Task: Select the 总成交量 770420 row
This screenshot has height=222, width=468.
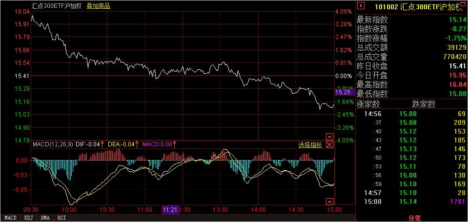Action: tap(411, 57)
